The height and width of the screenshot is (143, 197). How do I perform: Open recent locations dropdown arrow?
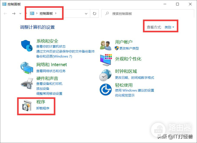[20, 13]
